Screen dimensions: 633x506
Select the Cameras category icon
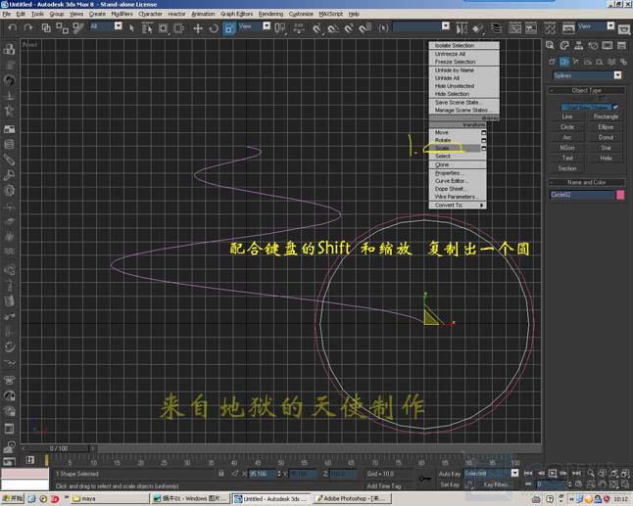click(588, 62)
